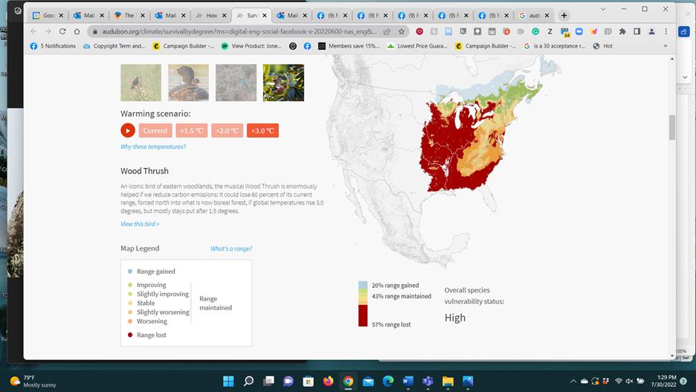Viewport: 696px width, 392px height.
Task: Open Microsoft Edge from the taskbar
Action: [388, 382]
